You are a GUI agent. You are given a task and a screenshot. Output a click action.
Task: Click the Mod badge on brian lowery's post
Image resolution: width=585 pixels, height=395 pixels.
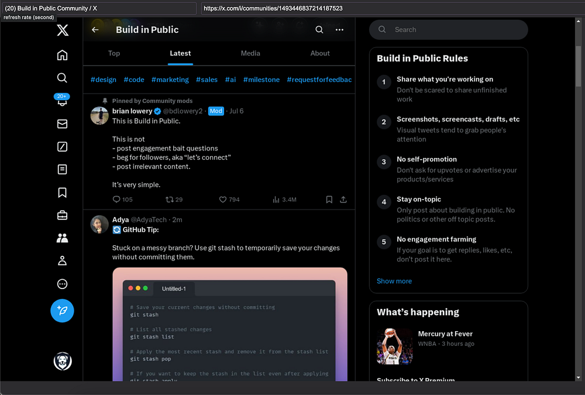click(216, 111)
